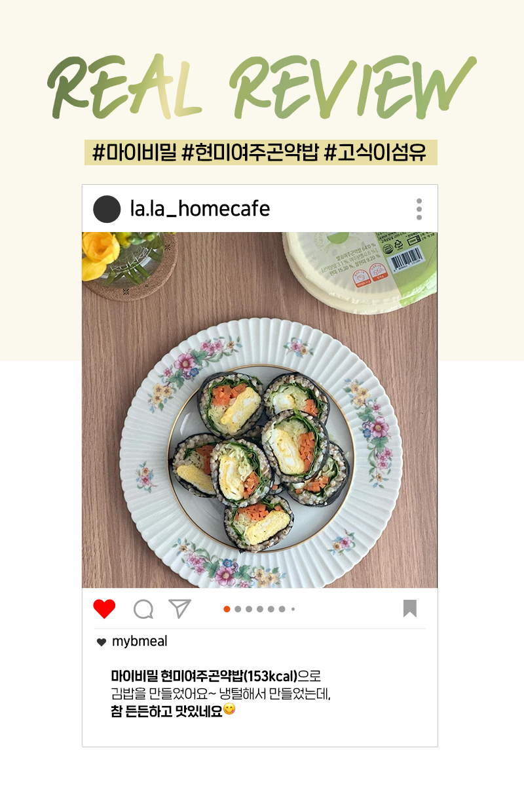This screenshot has height=786, width=524.
Task: Select the sixth carousel dot
Action: pos(282,609)
